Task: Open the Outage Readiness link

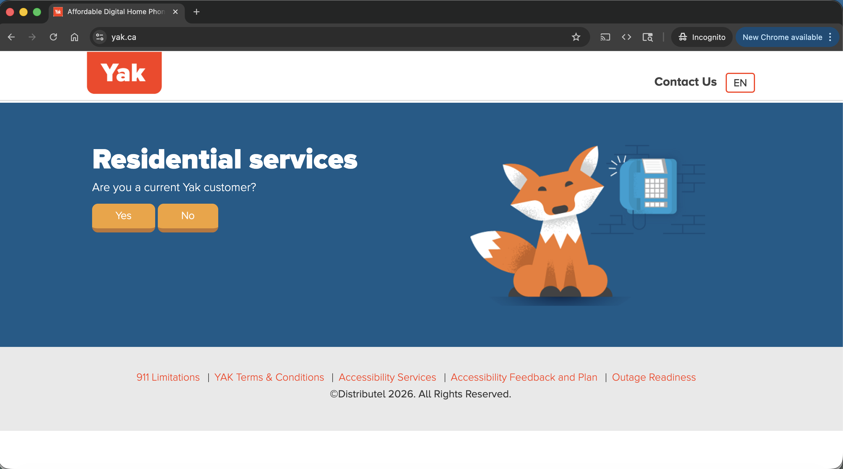Action: click(x=654, y=377)
